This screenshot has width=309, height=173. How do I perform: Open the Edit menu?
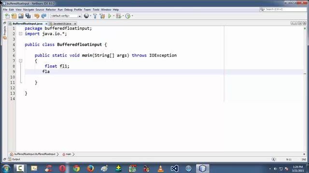point(12,10)
